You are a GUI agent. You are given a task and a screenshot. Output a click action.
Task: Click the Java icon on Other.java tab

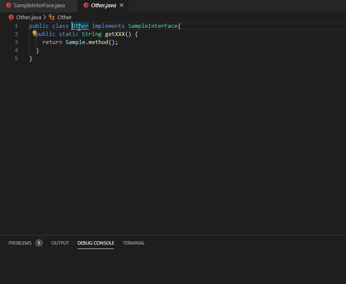(x=86, y=5)
